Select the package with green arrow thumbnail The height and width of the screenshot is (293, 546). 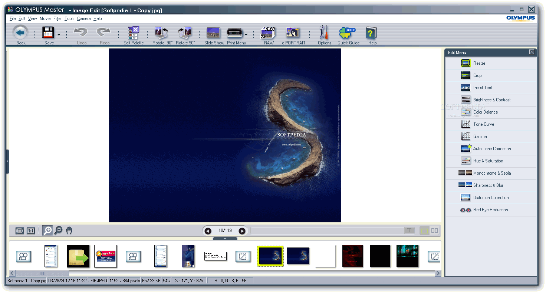pyautogui.click(x=78, y=256)
